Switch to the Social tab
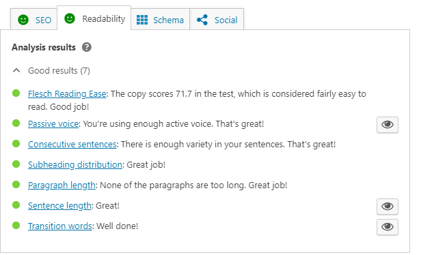Image resolution: width=434 pixels, height=255 pixels. 217,19
